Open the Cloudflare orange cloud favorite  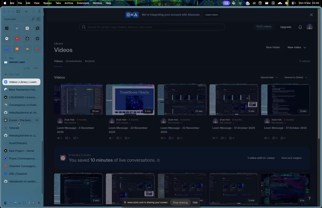(27, 49)
